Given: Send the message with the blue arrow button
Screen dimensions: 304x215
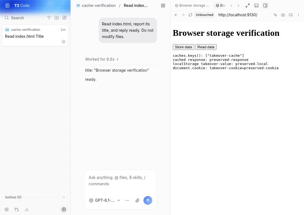Looking at the screenshot, I should point(148,200).
